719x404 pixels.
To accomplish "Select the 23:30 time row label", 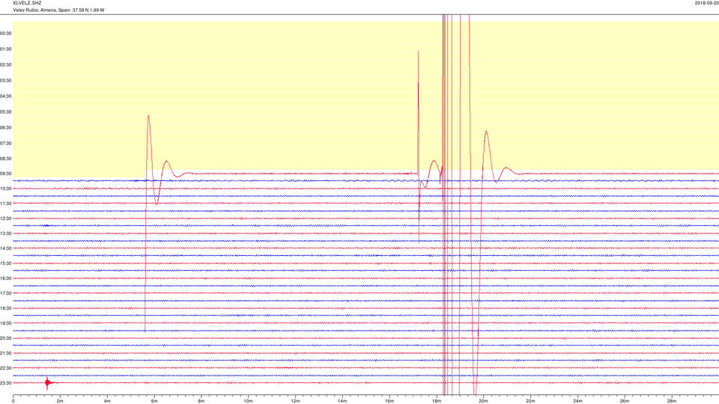I will [x=5, y=383].
